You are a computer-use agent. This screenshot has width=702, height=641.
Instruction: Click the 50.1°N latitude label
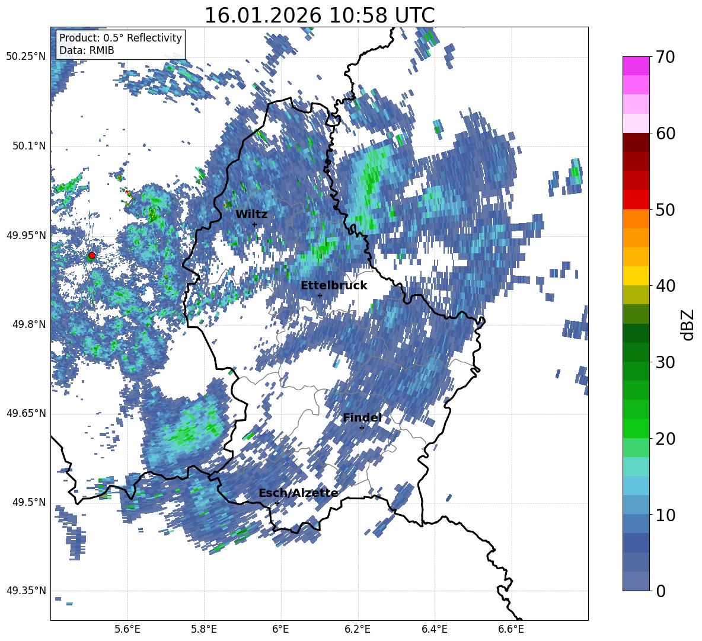pos(28,146)
